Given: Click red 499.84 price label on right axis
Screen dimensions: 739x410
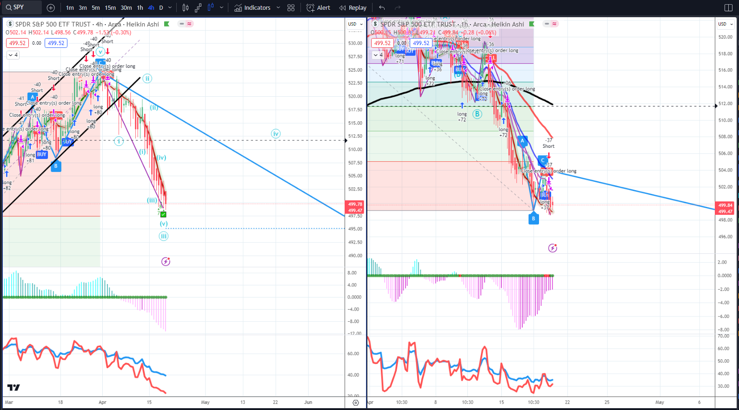Looking at the screenshot, I should [726, 205].
